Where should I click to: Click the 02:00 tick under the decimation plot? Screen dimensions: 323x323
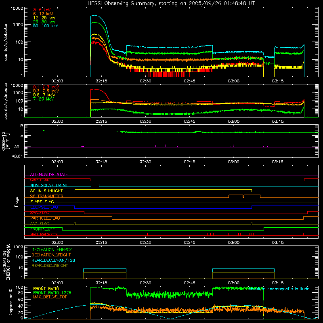pos(57,283)
